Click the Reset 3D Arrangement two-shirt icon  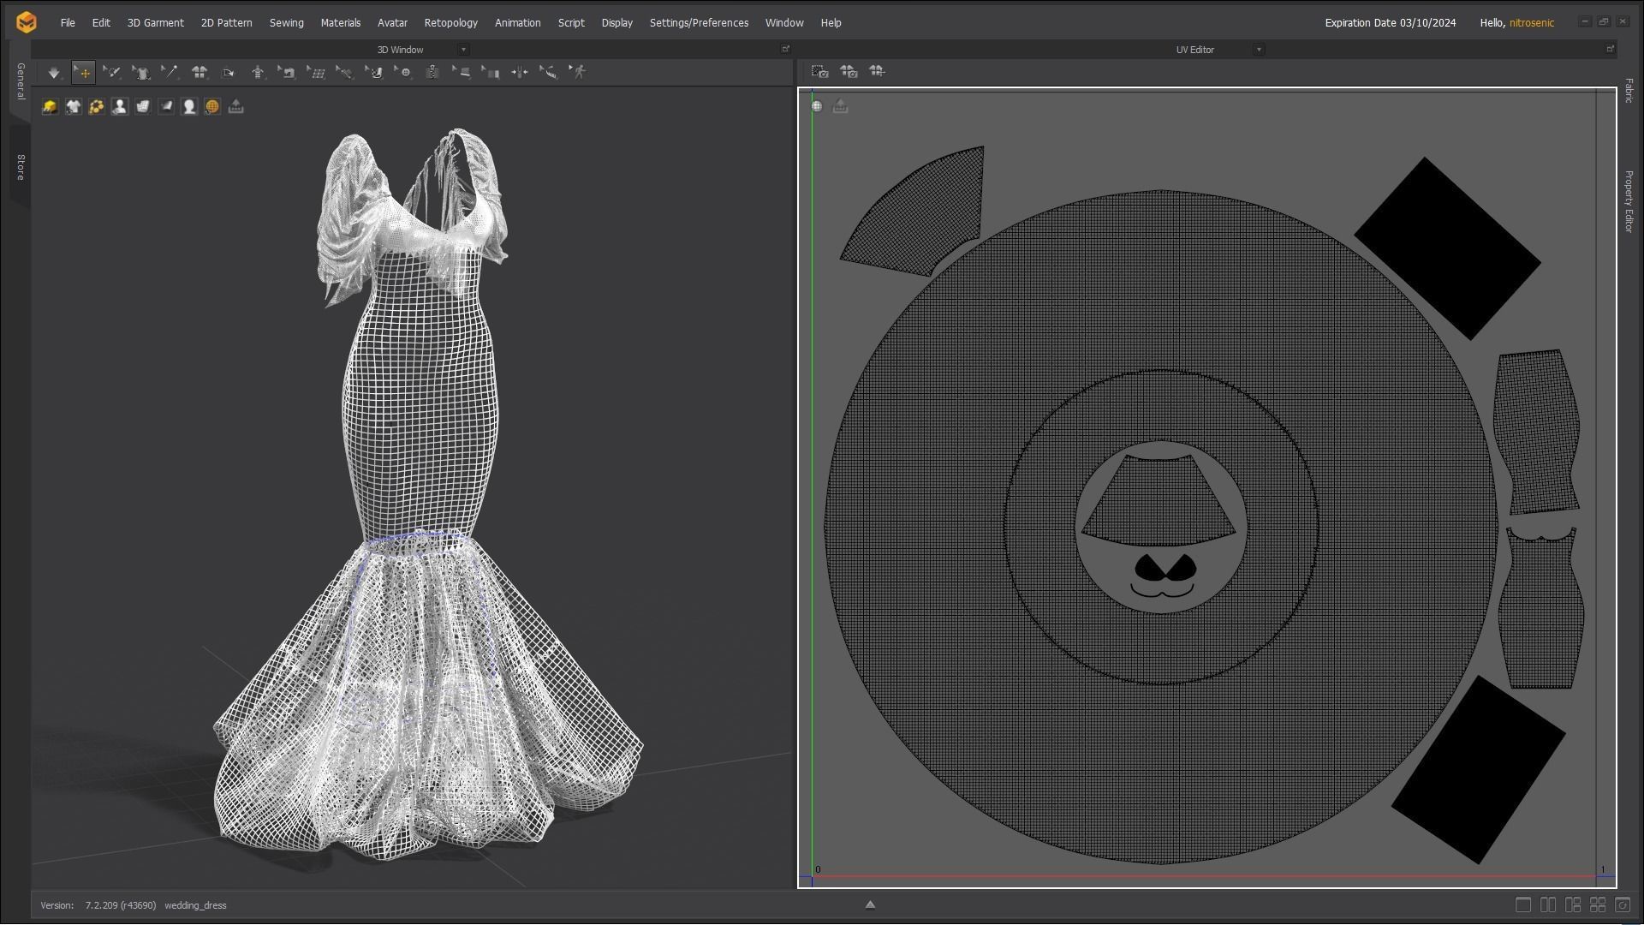point(200,73)
